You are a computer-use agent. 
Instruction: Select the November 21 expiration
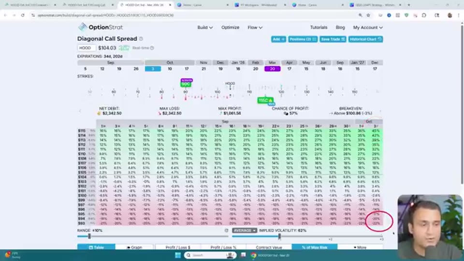click(203, 69)
